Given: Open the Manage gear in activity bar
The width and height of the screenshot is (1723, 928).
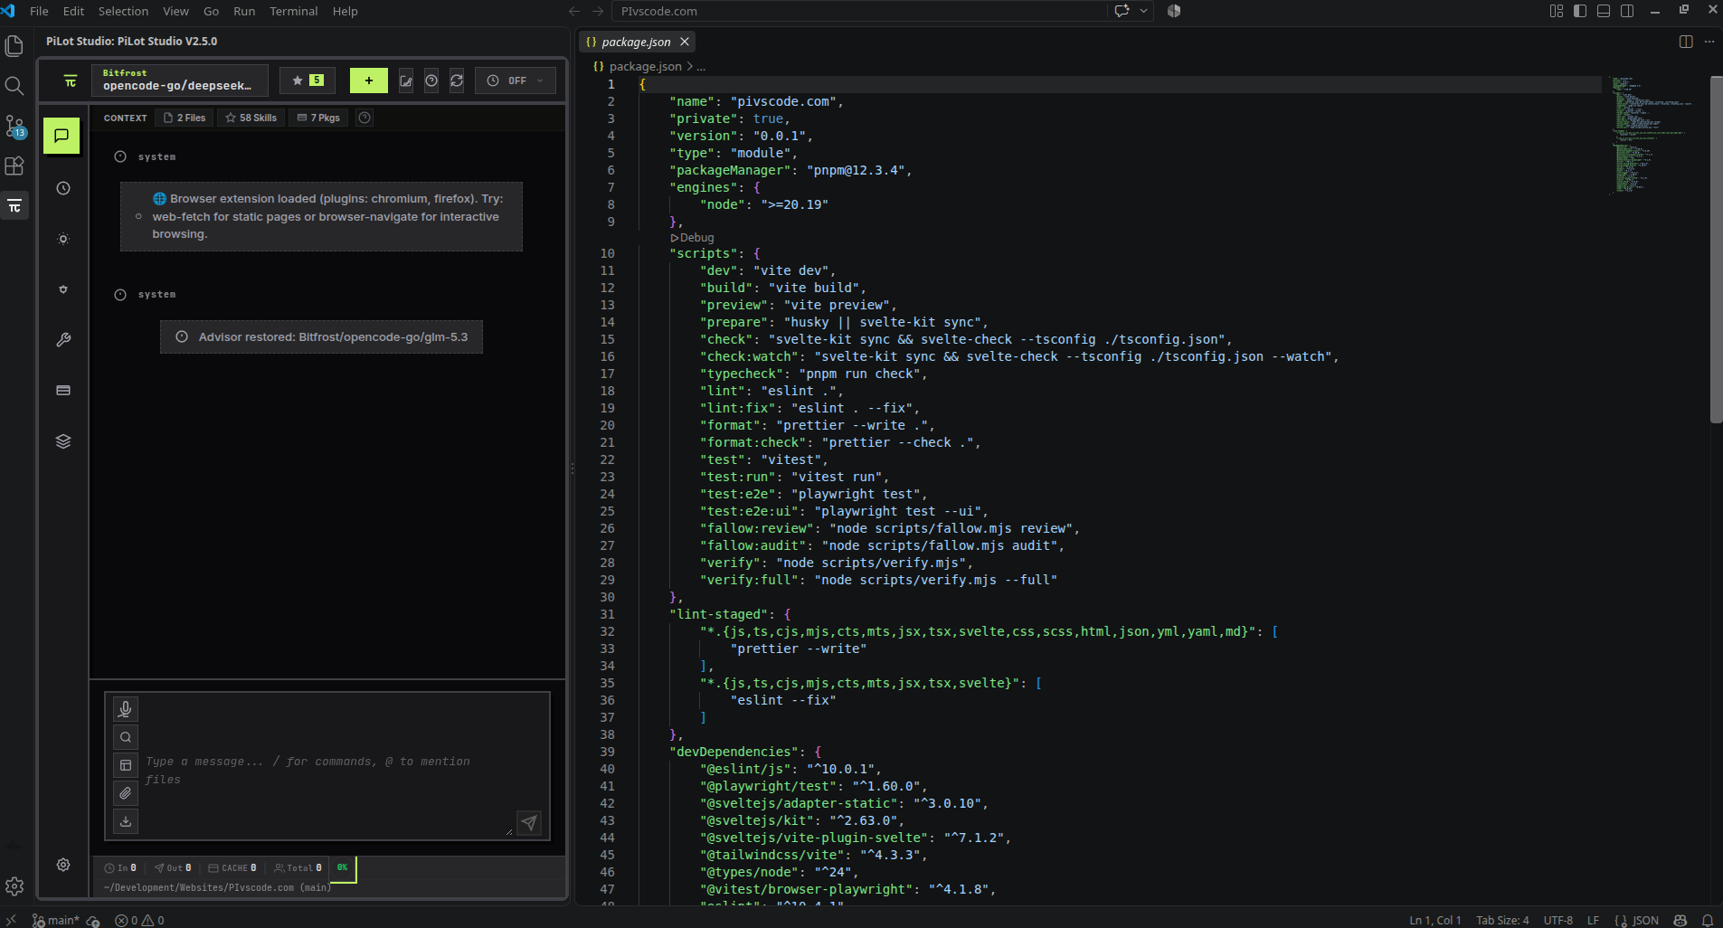Looking at the screenshot, I should click(x=14, y=886).
